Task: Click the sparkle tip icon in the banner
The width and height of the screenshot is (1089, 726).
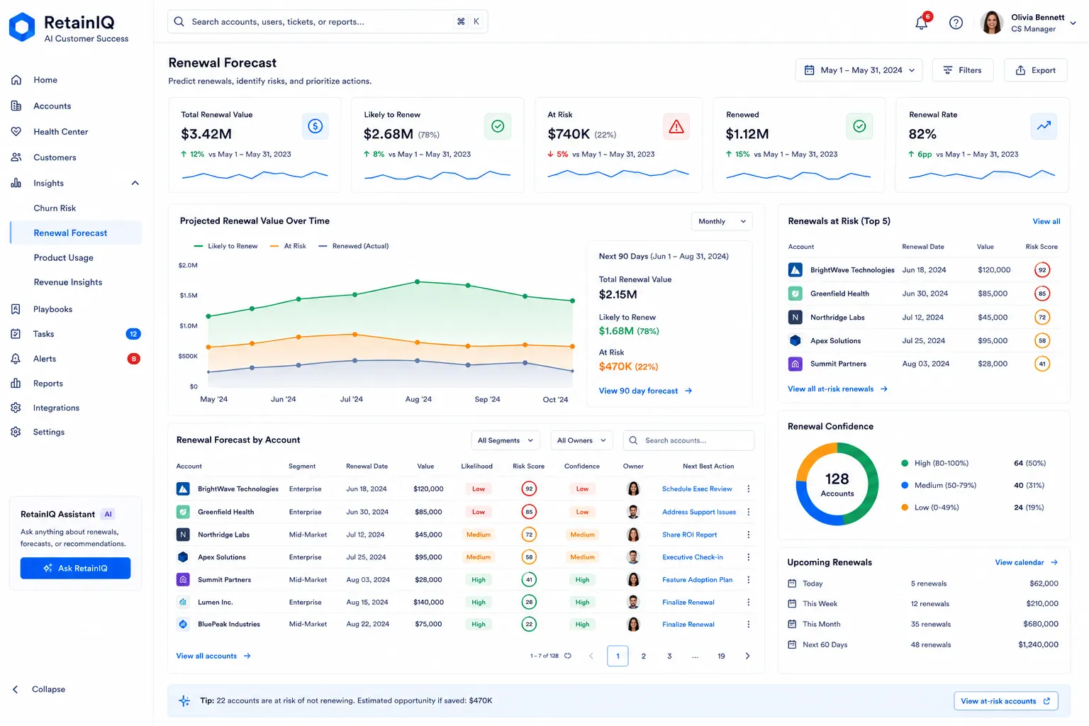Action: tap(184, 700)
